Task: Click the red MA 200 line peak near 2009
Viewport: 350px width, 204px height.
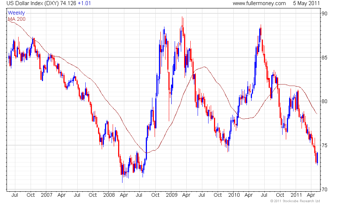Action: click(x=204, y=67)
